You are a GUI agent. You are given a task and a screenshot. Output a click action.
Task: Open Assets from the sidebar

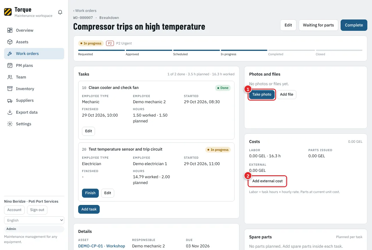point(34,42)
